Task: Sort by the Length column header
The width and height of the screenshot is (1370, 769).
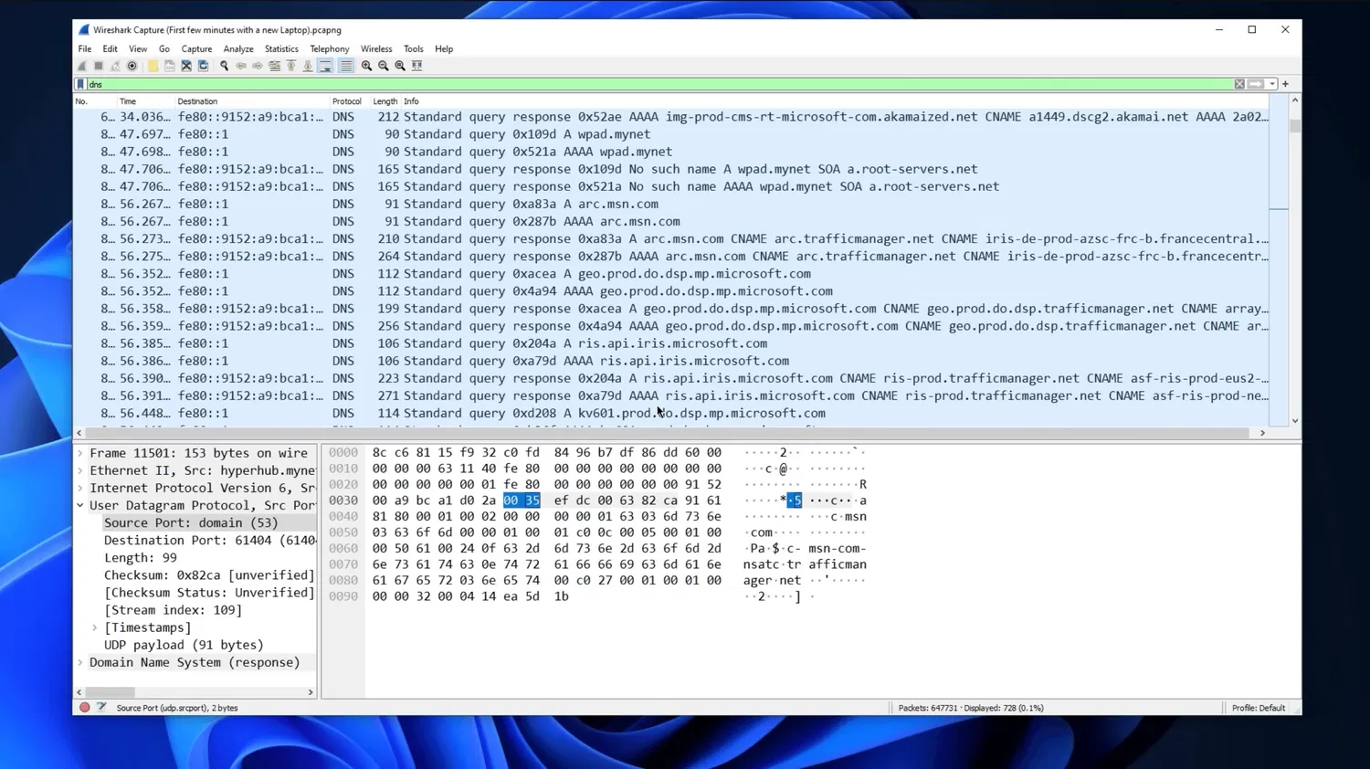Action: [385, 101]
